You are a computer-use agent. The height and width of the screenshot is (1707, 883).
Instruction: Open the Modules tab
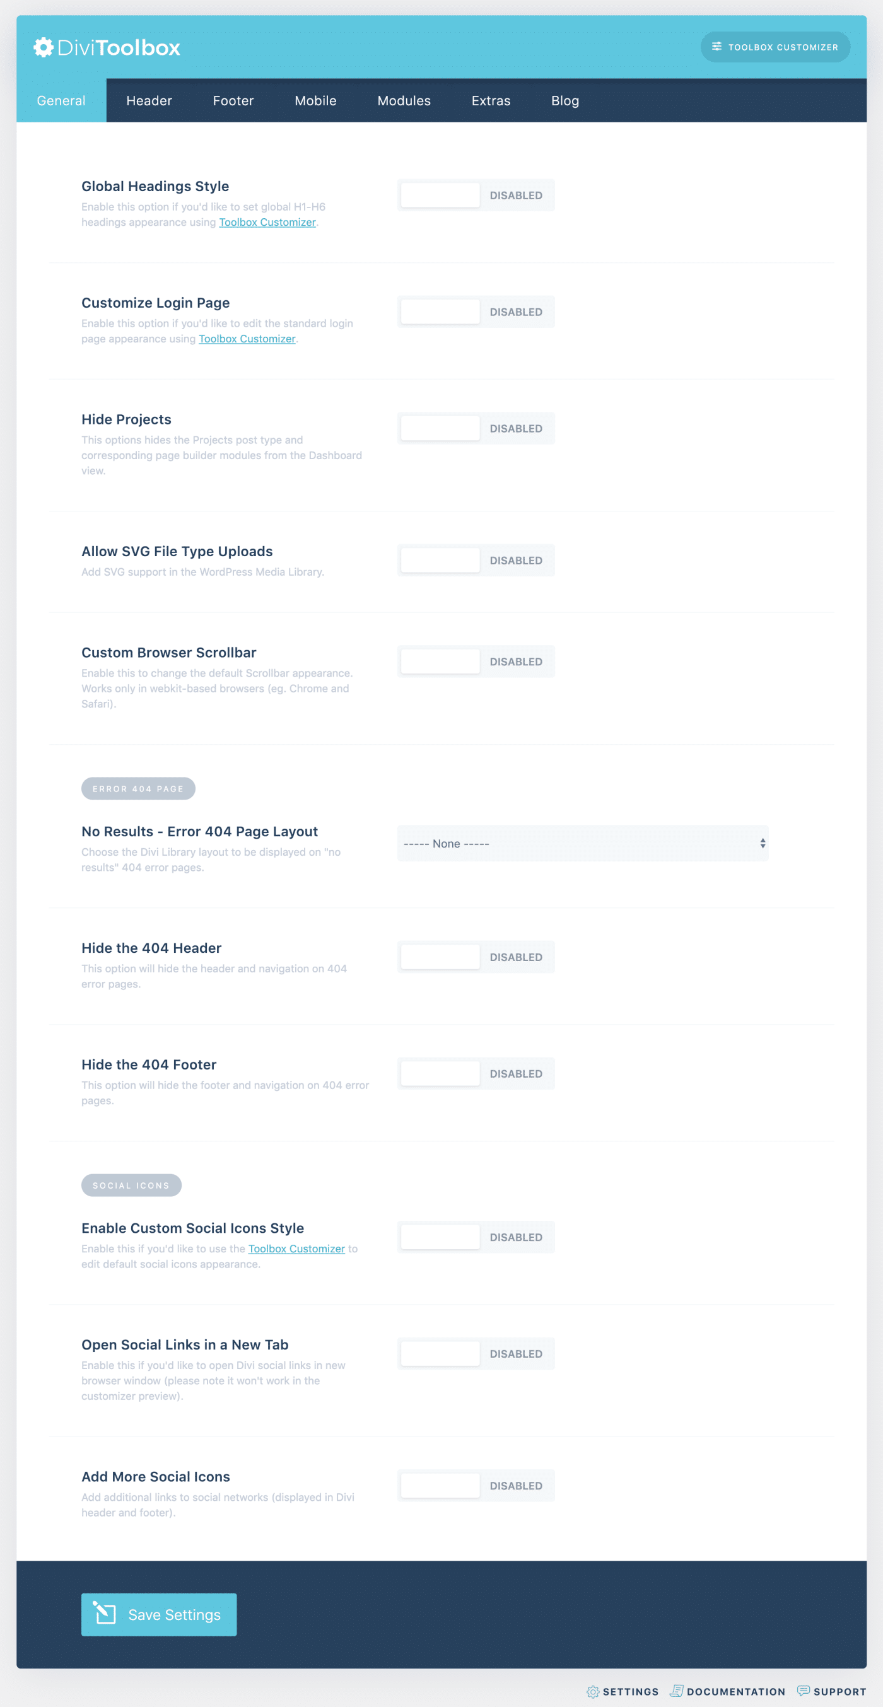(x=404, y=101)
